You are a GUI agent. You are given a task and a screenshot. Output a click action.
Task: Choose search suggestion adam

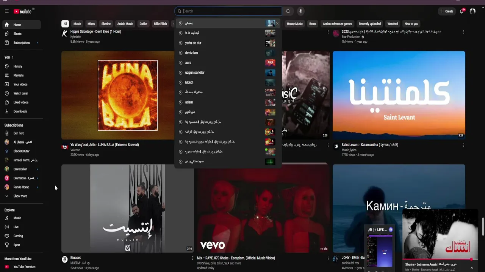click(228, 102)
